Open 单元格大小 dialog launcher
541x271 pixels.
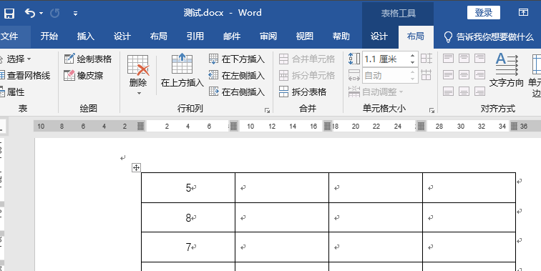coord(432,110)
